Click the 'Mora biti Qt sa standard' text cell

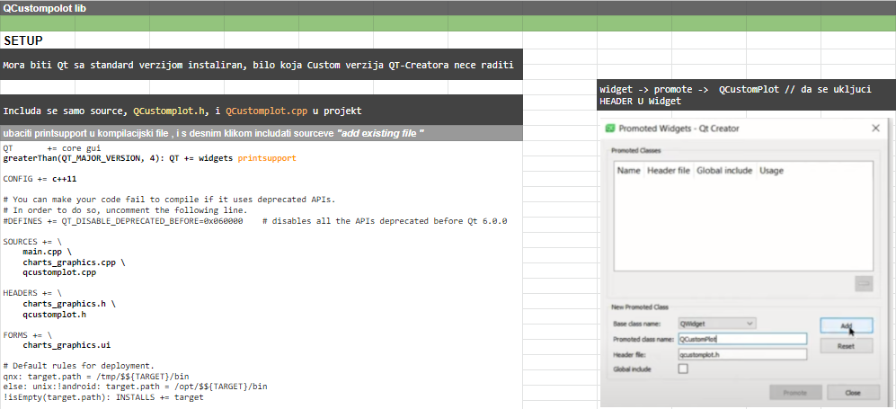click(x=262, y=65)
